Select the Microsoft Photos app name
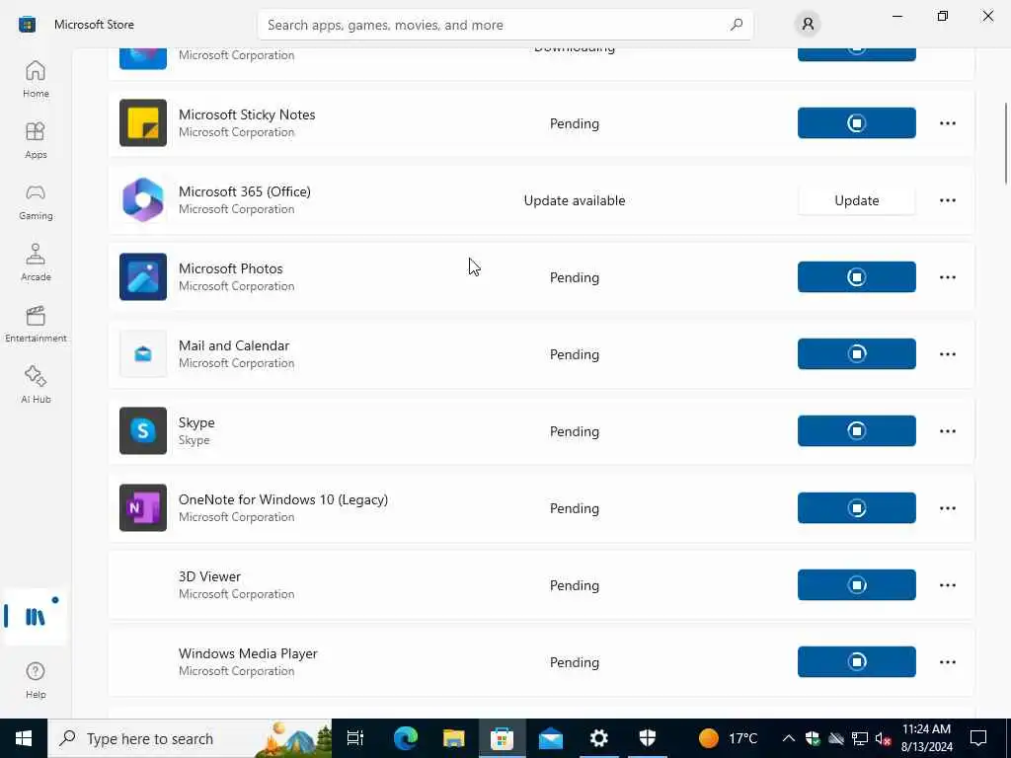This screenshot has height=758, width=1011. point(231,268)
